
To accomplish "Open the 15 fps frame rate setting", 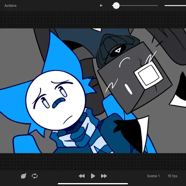I will [172, 176].
